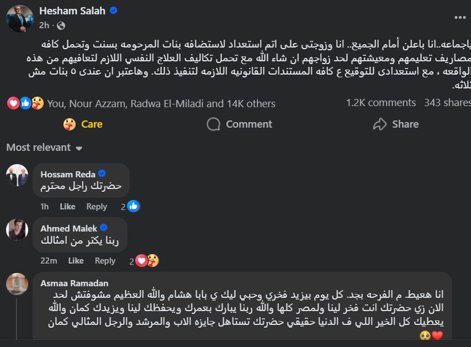Expand the Most relevant comment sorting dropdown

coord(44,148)
